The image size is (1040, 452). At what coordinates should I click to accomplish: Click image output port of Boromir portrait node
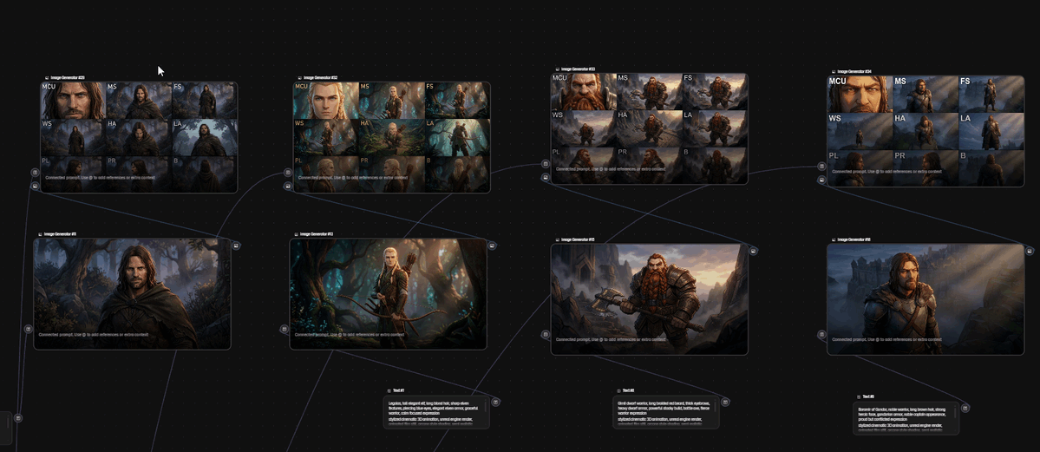click(x=1030, y=251)
